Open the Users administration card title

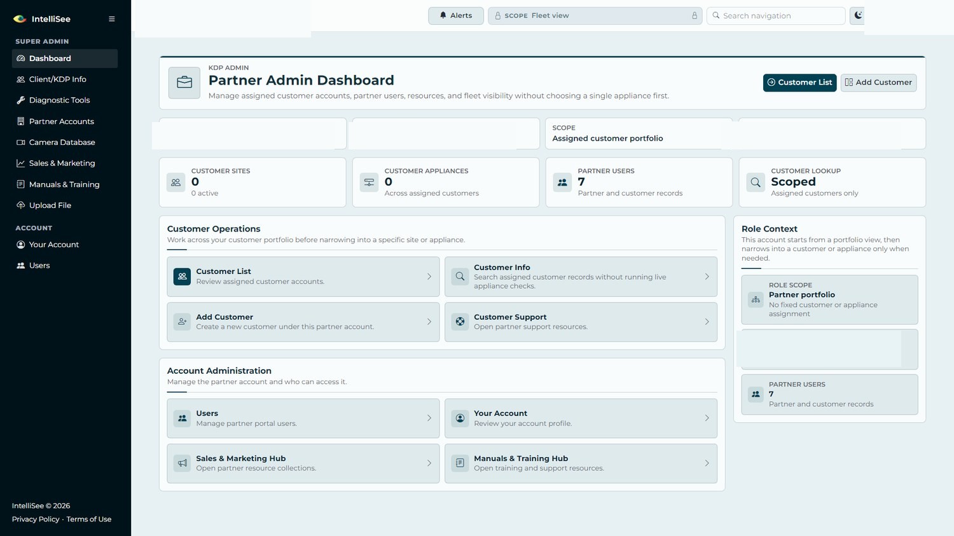click(207, 413)
